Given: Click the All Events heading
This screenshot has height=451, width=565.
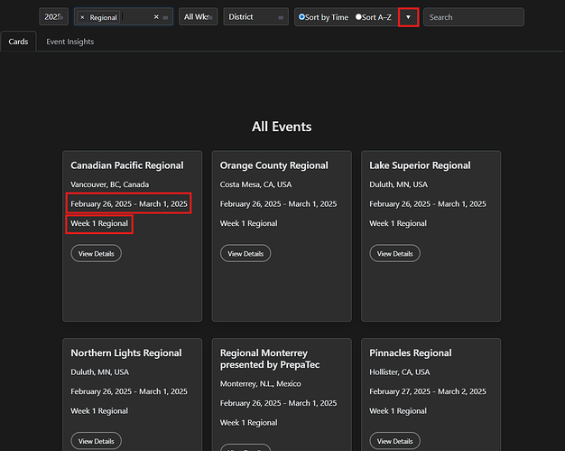Looking at the screenshot, I should coord(282,127).
